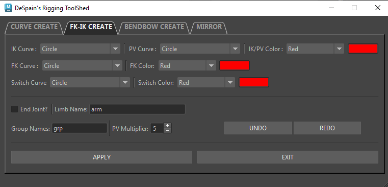Screen dimensions: 388x187
Task: Click the EXIT button
Action: 288,157
